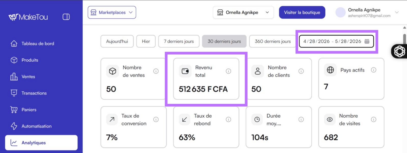Toggle the sidebar collapse icon
407x153 pixels.
pyautogui.click(x=66, y=17)
